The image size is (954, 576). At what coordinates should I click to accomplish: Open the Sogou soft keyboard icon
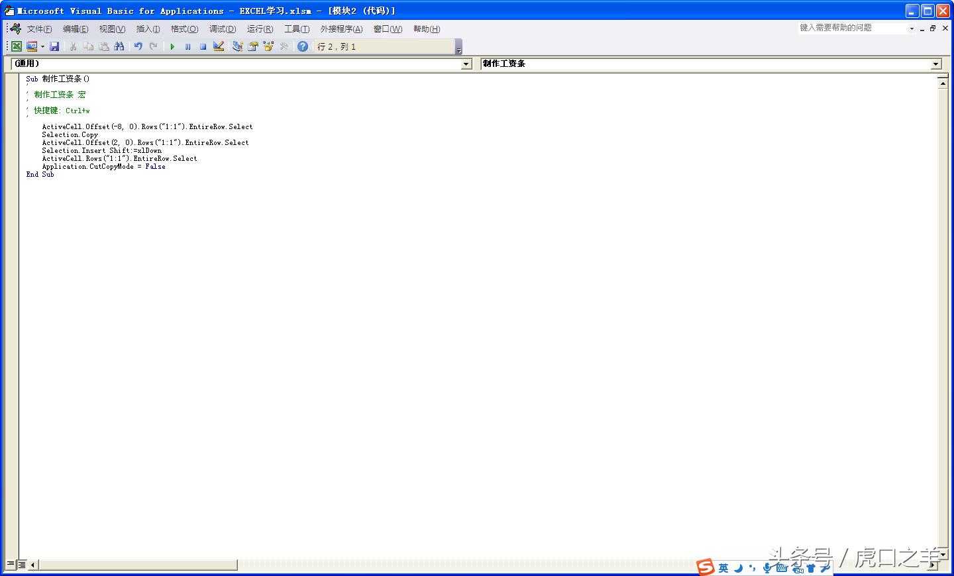[782, 568]
